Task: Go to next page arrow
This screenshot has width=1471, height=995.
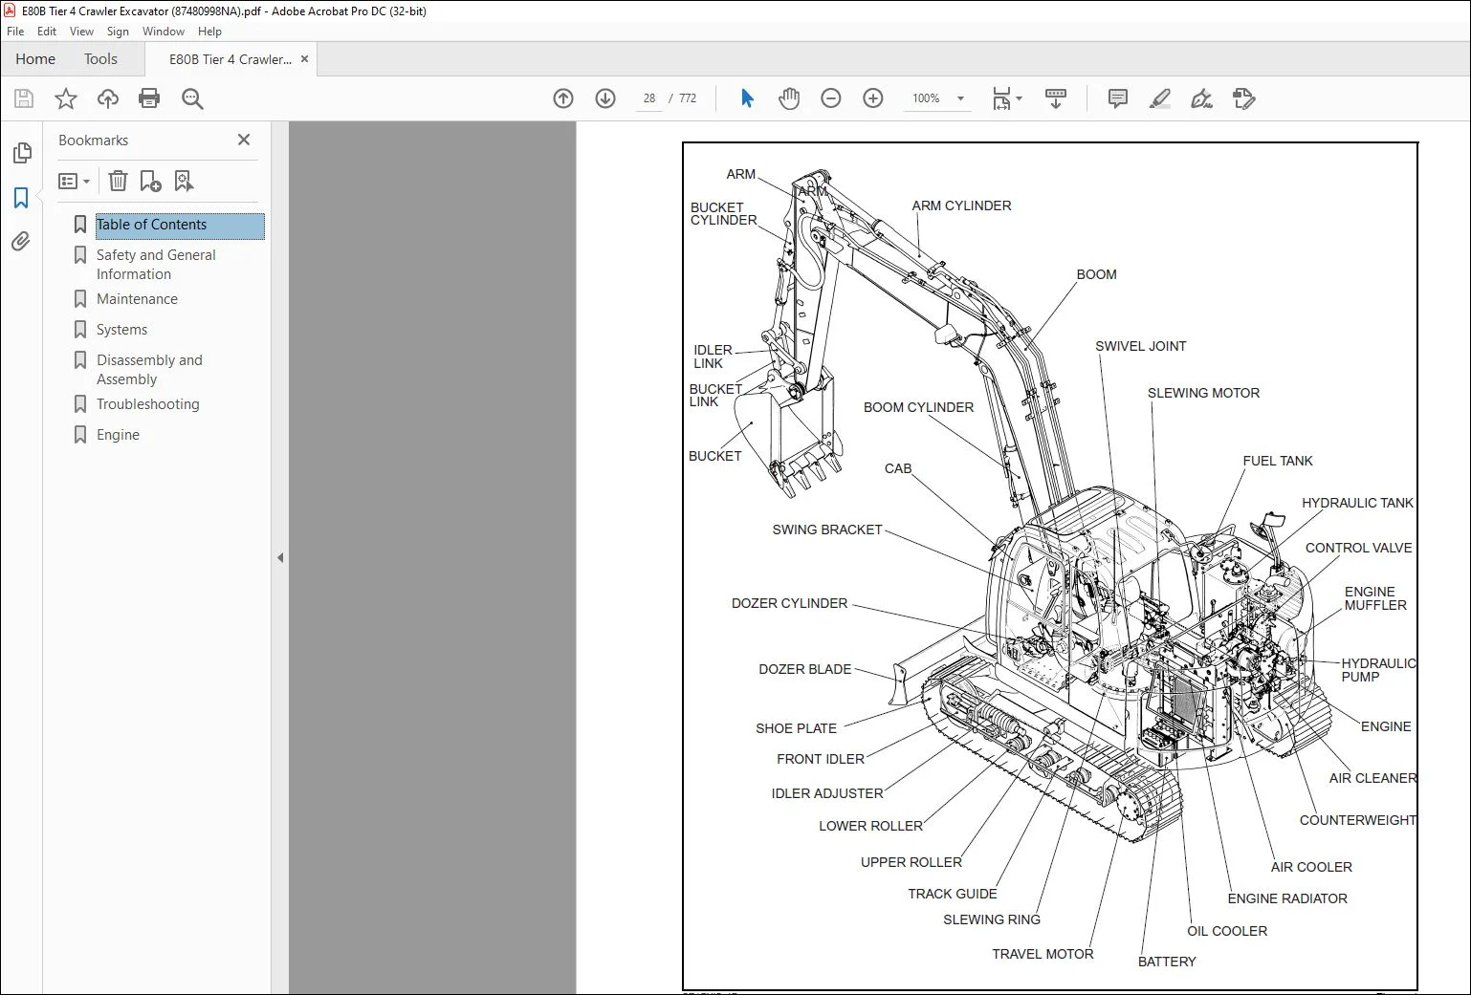Action: (605, 98)
